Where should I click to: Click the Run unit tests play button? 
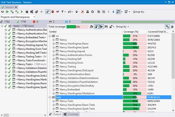[22, 12]
